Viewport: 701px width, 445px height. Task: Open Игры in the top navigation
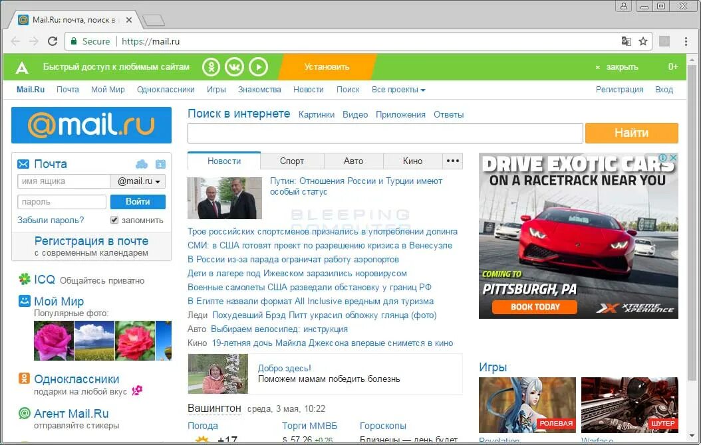(216, 89)
